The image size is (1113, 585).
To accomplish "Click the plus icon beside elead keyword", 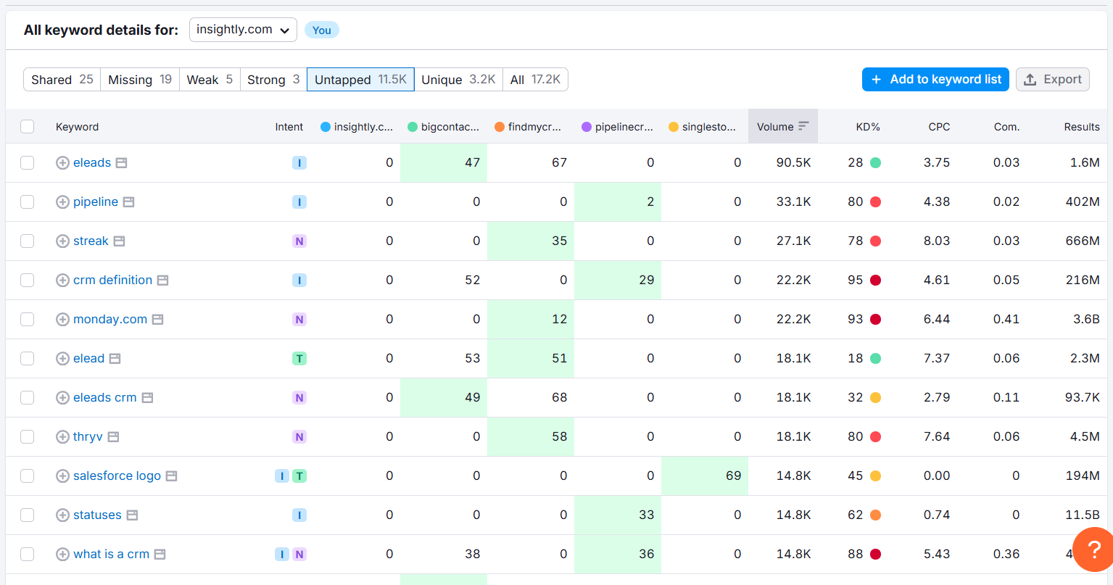I will [62, 359].
